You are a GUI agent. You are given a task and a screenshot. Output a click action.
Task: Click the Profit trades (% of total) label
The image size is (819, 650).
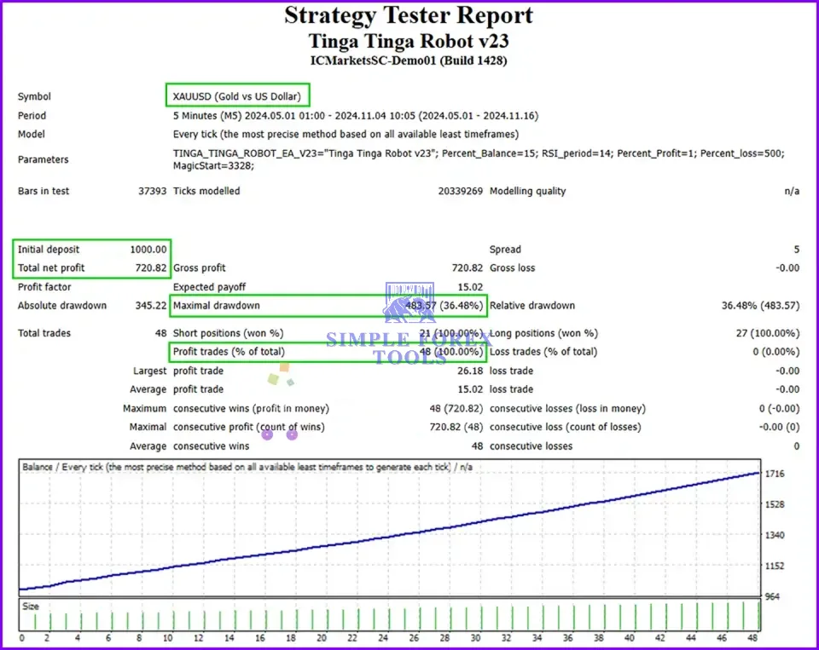pos(229,352)
